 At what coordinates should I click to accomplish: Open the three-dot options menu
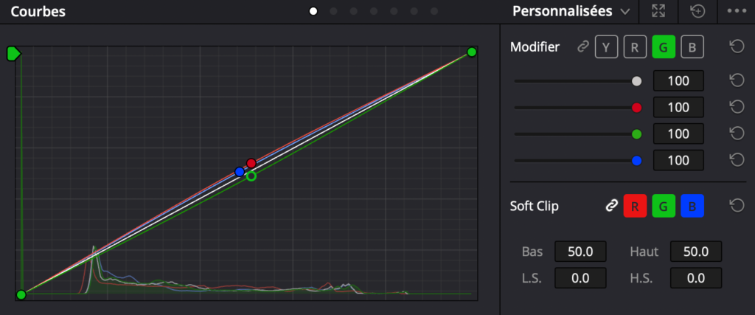tap(737, 11)
